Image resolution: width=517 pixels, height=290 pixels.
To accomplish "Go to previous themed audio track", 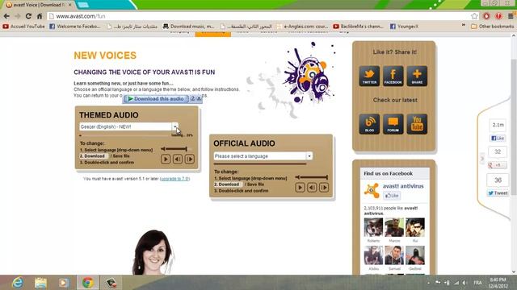I will 178,159.
